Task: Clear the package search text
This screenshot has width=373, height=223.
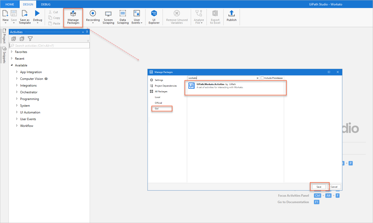Action: [x=257, y=78]
